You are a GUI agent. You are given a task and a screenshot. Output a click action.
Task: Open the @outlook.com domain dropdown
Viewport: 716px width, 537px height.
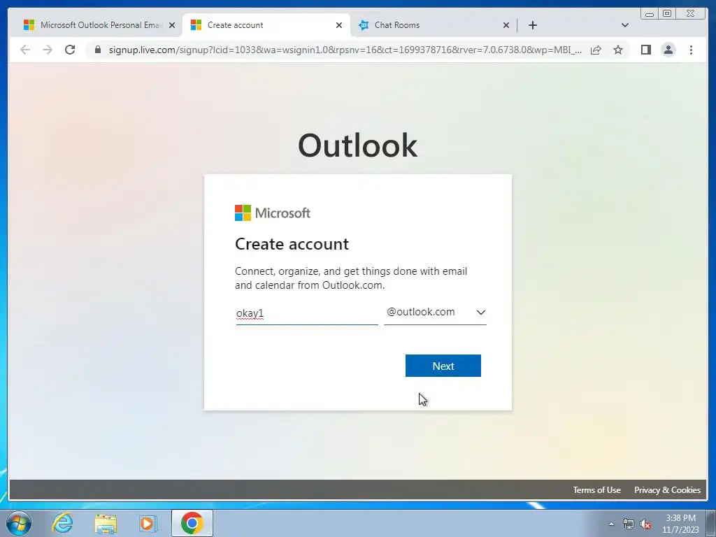pyautogui.click(x=435, y=313)
